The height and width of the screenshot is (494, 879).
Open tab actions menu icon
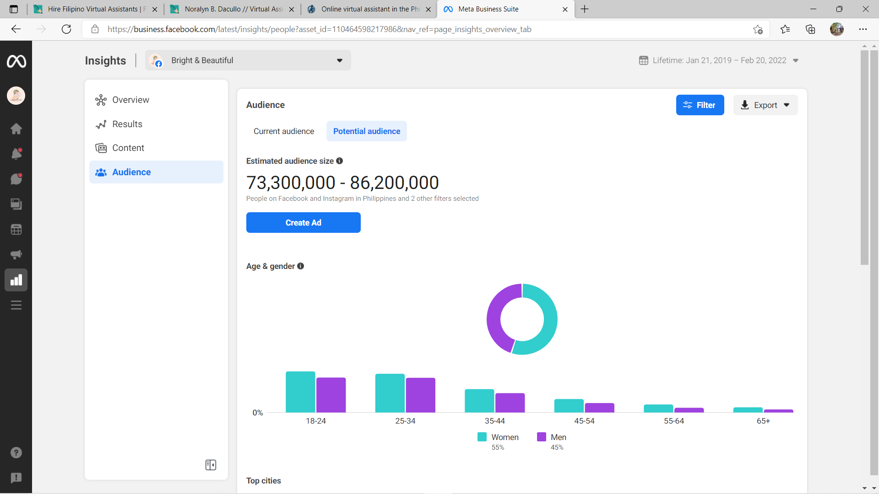click(14, 9)
